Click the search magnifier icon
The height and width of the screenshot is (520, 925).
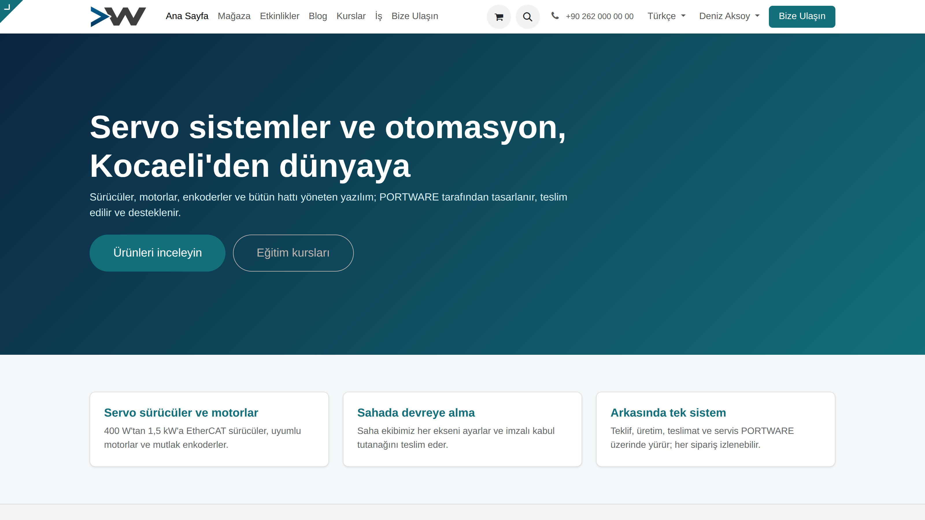[528, 16]
